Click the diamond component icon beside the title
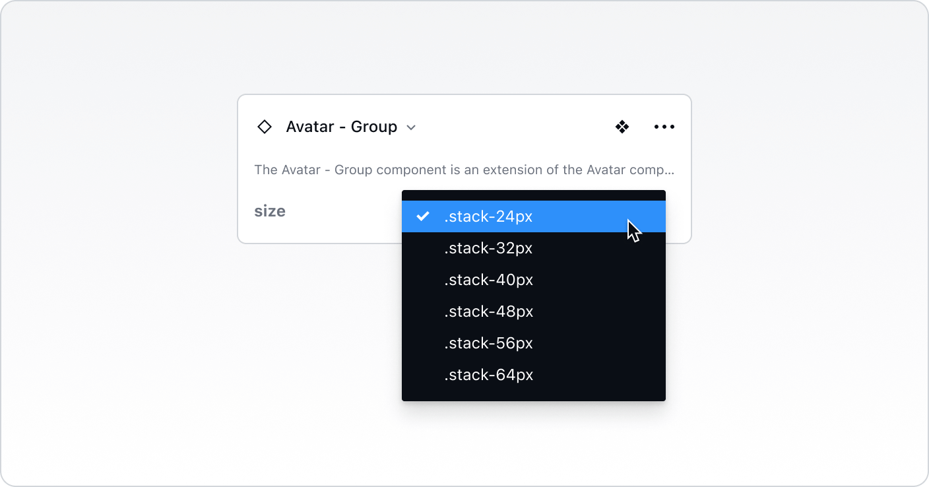 [265, 127]
